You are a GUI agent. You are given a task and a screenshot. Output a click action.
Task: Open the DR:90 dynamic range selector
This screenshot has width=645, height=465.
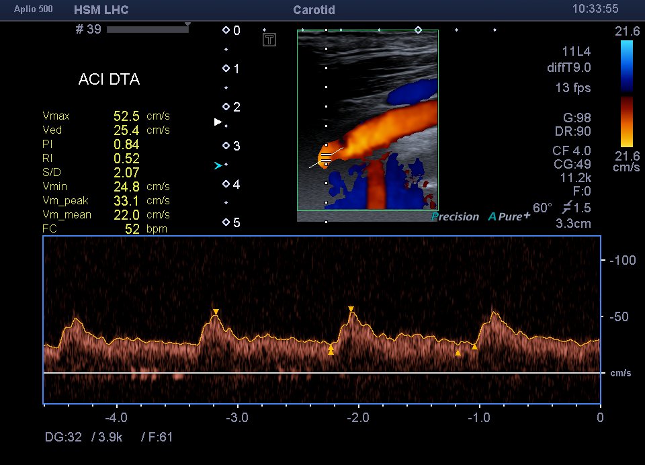pos(572,131)
